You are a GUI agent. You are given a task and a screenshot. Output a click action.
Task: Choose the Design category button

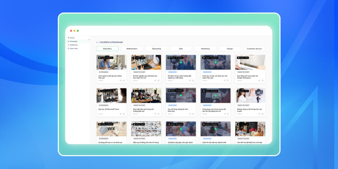click(230, 49)
